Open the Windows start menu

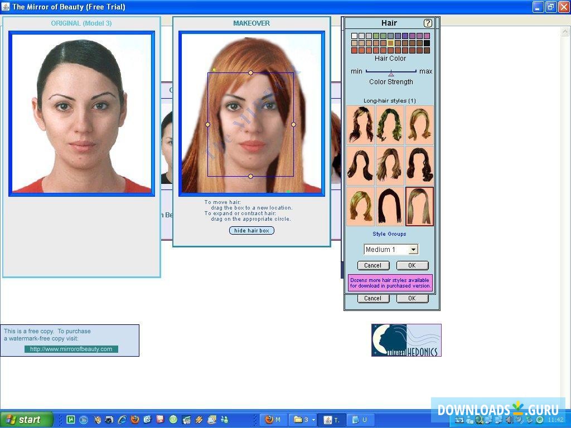(26, 420)
